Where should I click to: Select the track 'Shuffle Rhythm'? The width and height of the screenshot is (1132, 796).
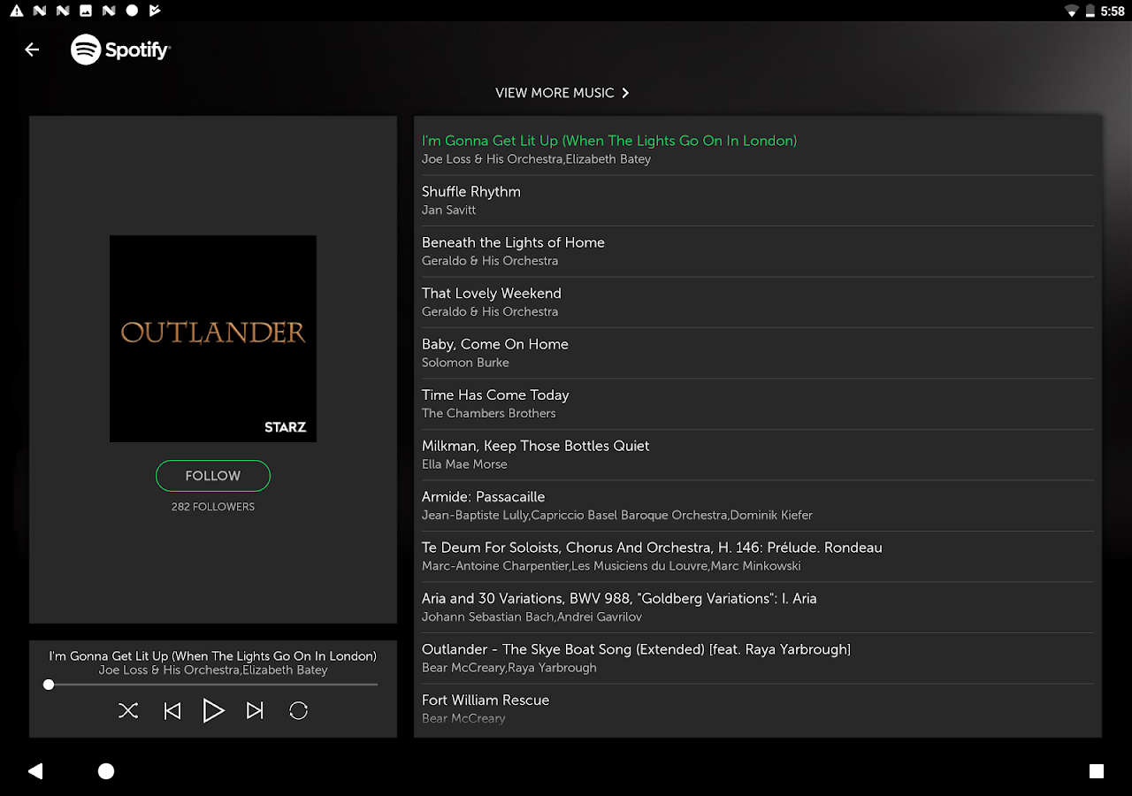pos(758,201)
